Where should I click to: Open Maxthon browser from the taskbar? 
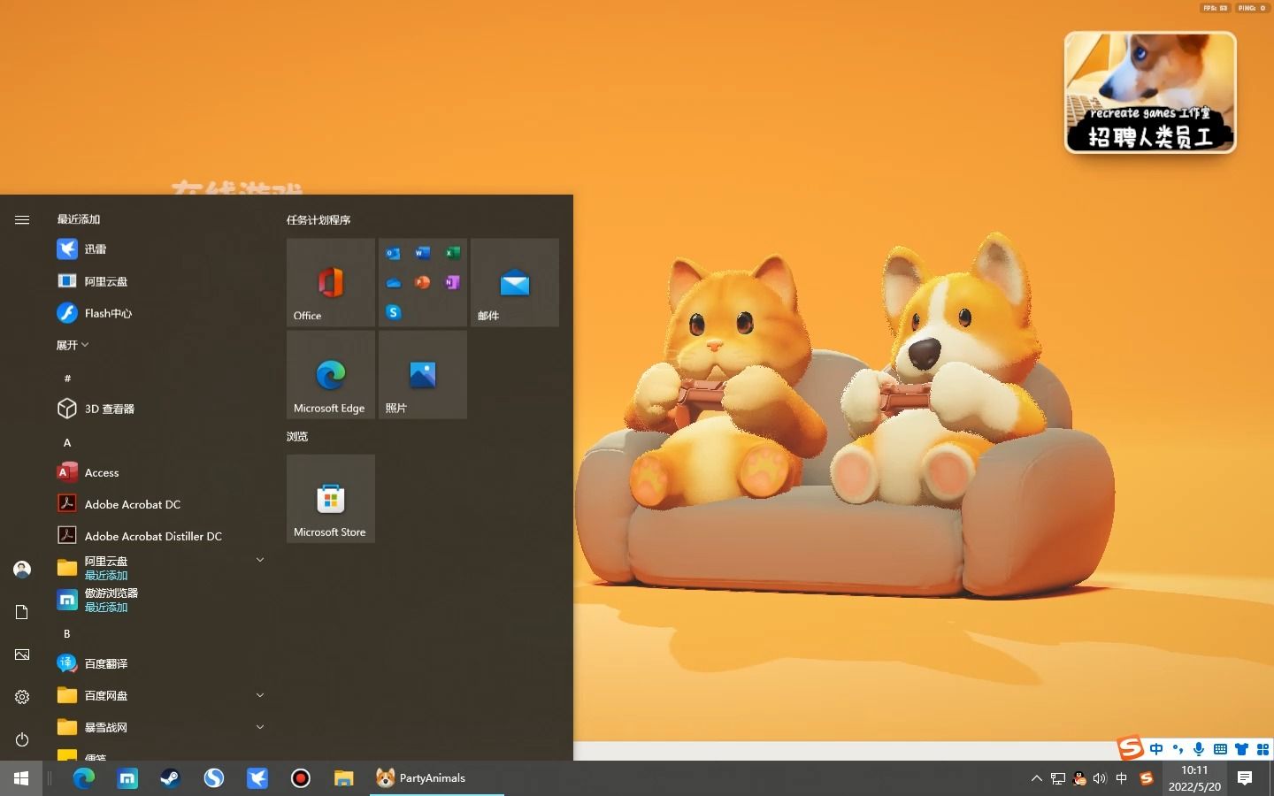tap(127, 778)
